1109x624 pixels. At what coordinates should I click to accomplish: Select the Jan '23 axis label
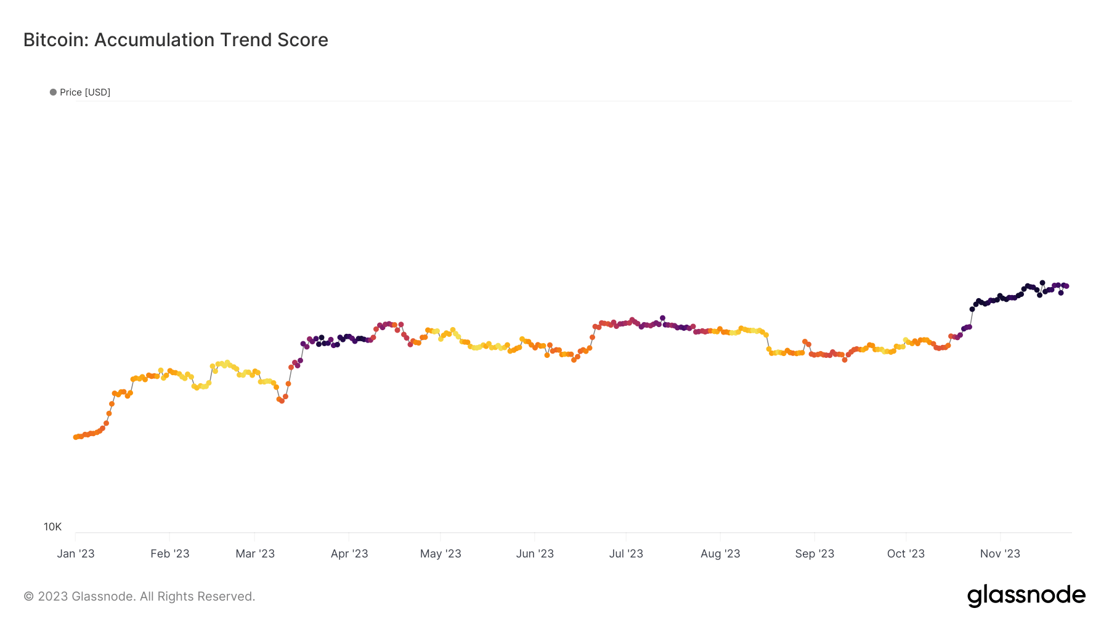coord(76,554)
